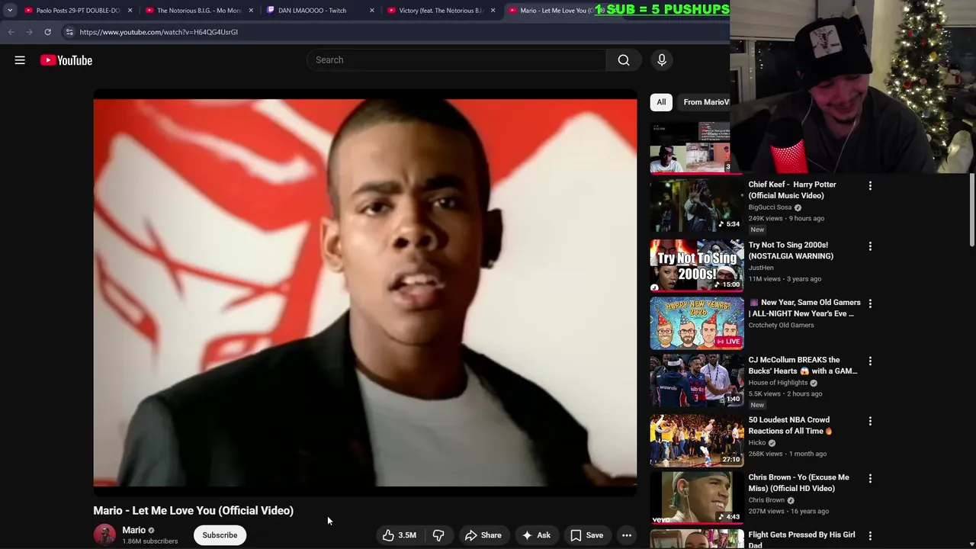Like the video with thumbs up

(399, 535)
